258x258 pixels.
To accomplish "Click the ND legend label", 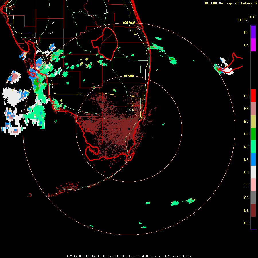I will 246,223.
